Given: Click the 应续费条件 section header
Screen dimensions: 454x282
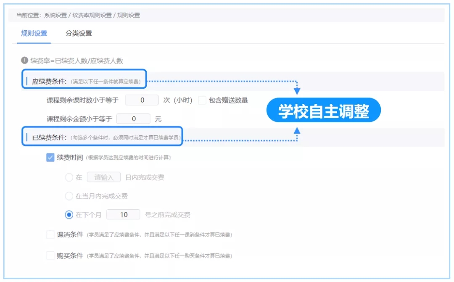Looking at the screenshot, I should coord(49,81).
